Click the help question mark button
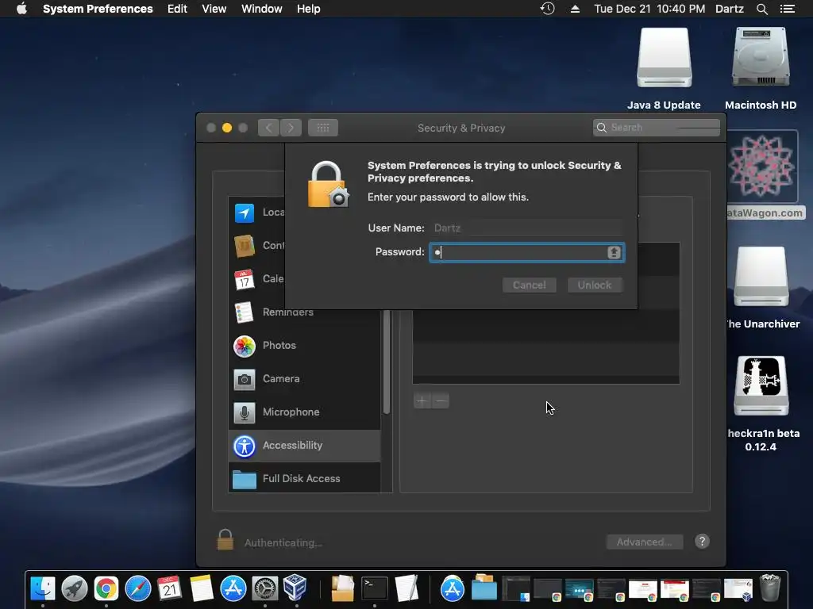Viewport: 813px width, 609px height. click(x=702, y=542)
